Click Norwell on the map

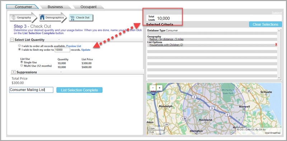[x=245, y=107]
